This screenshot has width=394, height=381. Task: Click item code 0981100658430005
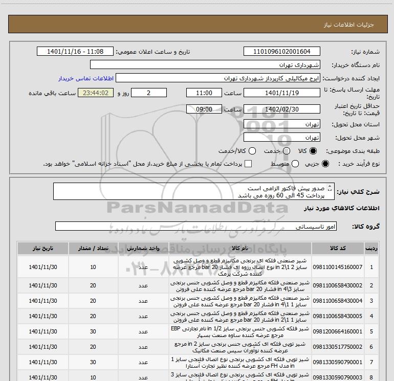338,316
